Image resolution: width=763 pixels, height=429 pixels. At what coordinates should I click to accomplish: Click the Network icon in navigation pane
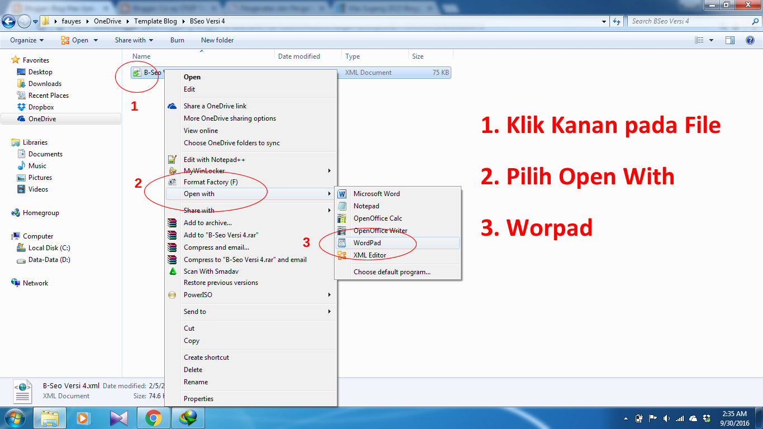tap(16, 283)
